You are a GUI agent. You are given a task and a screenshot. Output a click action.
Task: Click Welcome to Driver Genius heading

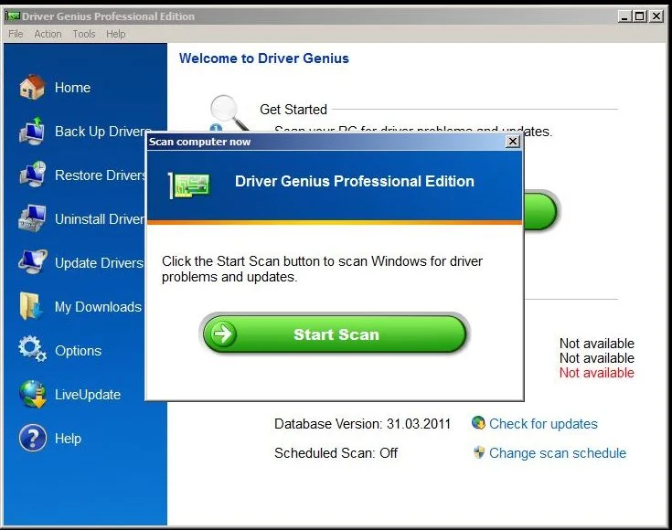(x=264, y=58)
